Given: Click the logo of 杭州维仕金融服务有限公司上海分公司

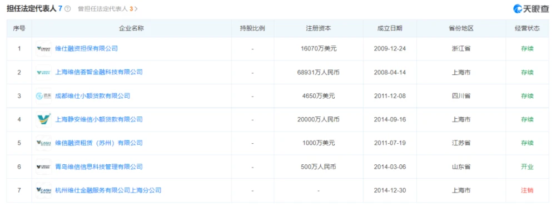Looking at the screenshot, I should 43,190.
